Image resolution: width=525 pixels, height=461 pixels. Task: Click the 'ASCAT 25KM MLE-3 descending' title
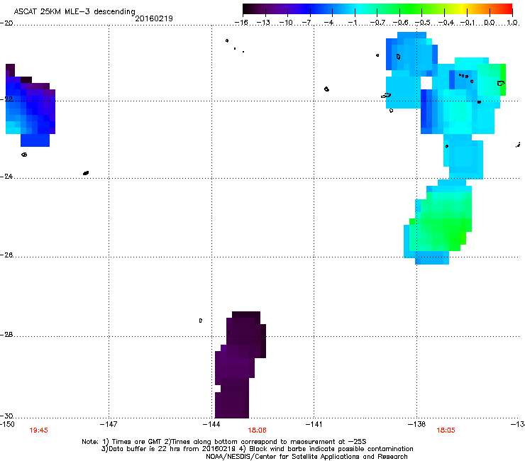74,11
